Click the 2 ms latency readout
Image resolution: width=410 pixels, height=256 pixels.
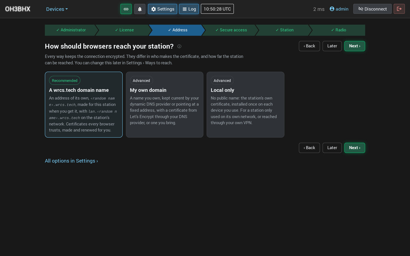[x=319, y=9]
